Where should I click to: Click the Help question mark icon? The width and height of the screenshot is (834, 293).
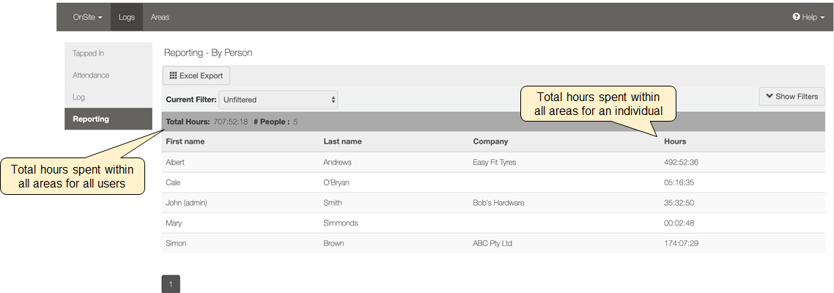796,17
